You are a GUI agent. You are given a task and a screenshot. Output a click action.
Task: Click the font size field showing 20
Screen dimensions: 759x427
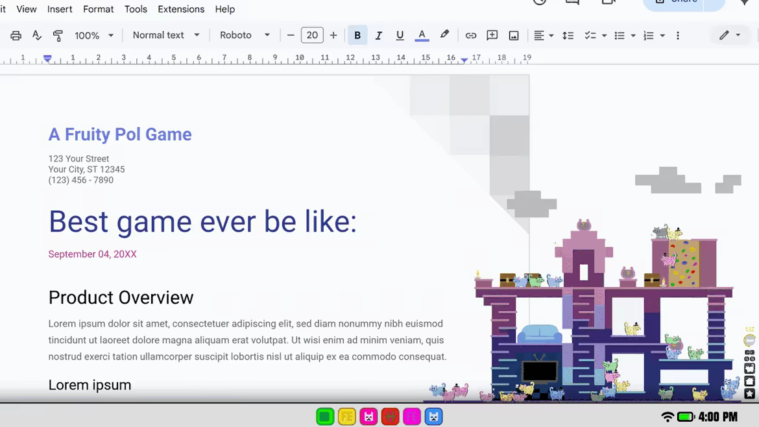312,35
